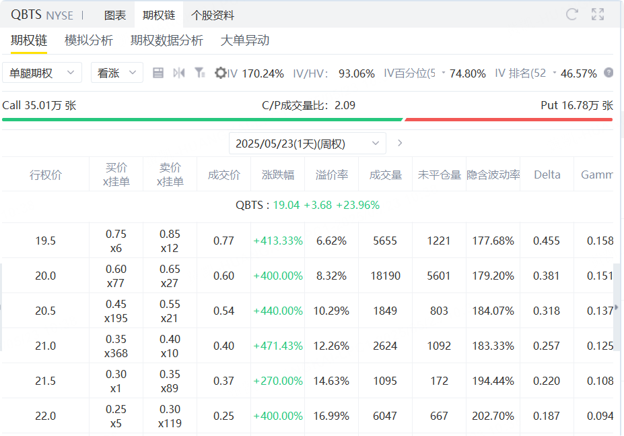Click the green Call volume bar

(x=202, y=119)
